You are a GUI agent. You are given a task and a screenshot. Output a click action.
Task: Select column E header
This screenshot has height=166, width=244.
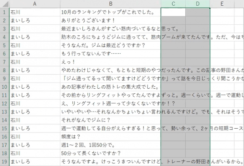[x=222, y=4]
